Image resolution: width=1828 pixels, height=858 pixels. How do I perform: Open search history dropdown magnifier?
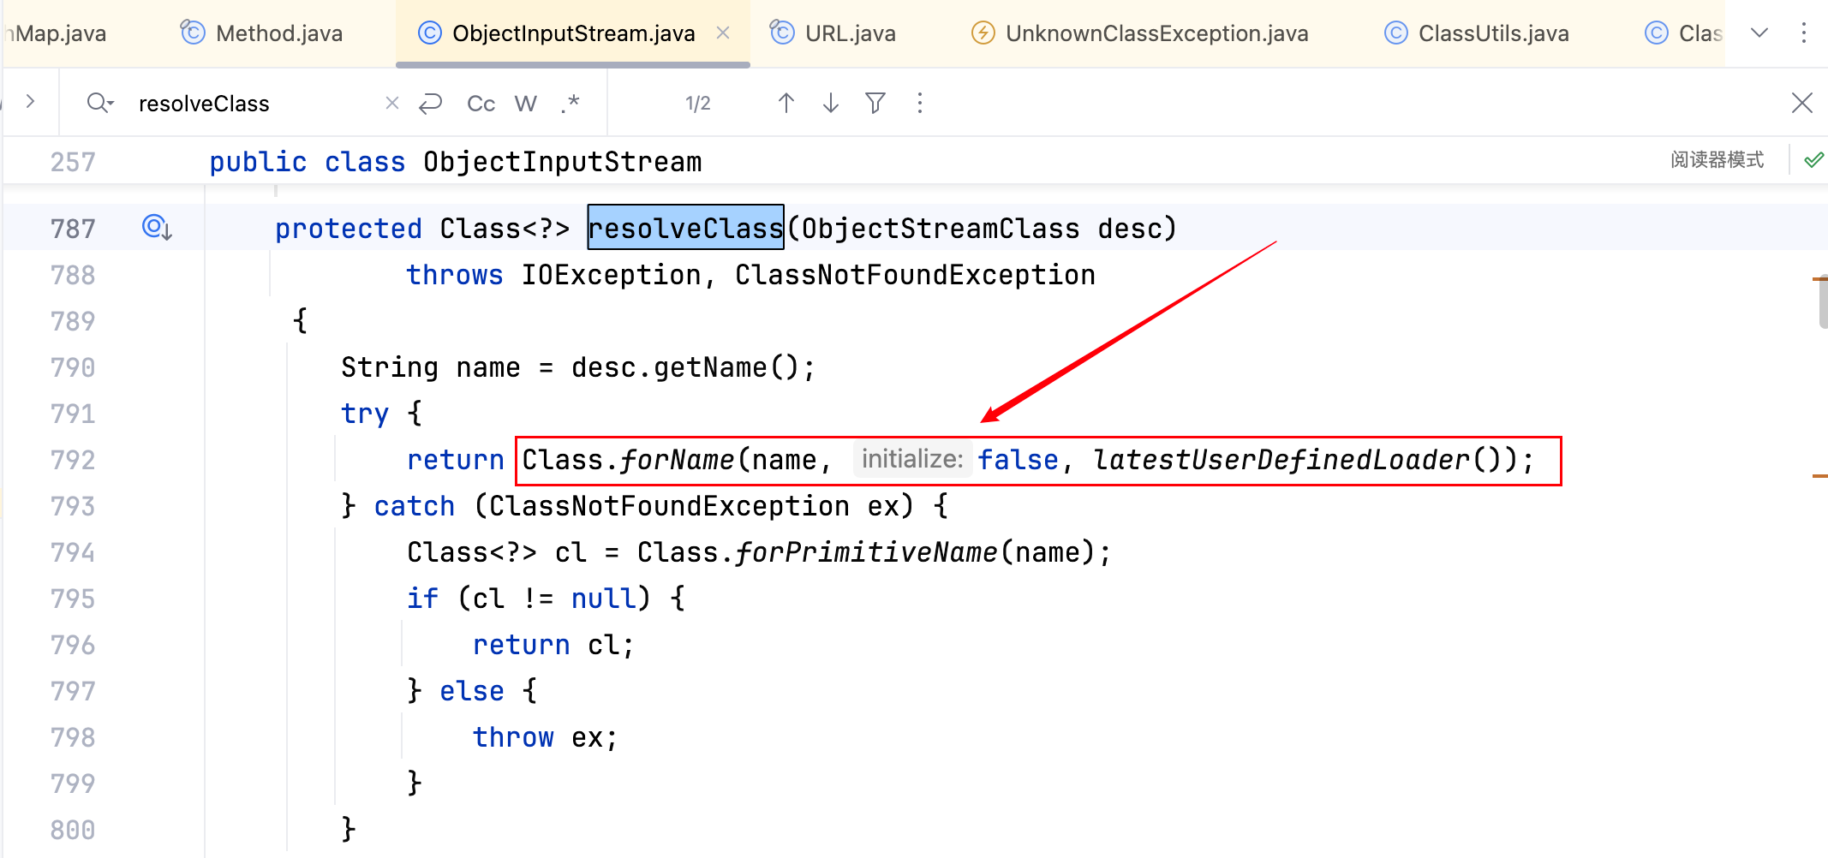click(x=99, y=104)
